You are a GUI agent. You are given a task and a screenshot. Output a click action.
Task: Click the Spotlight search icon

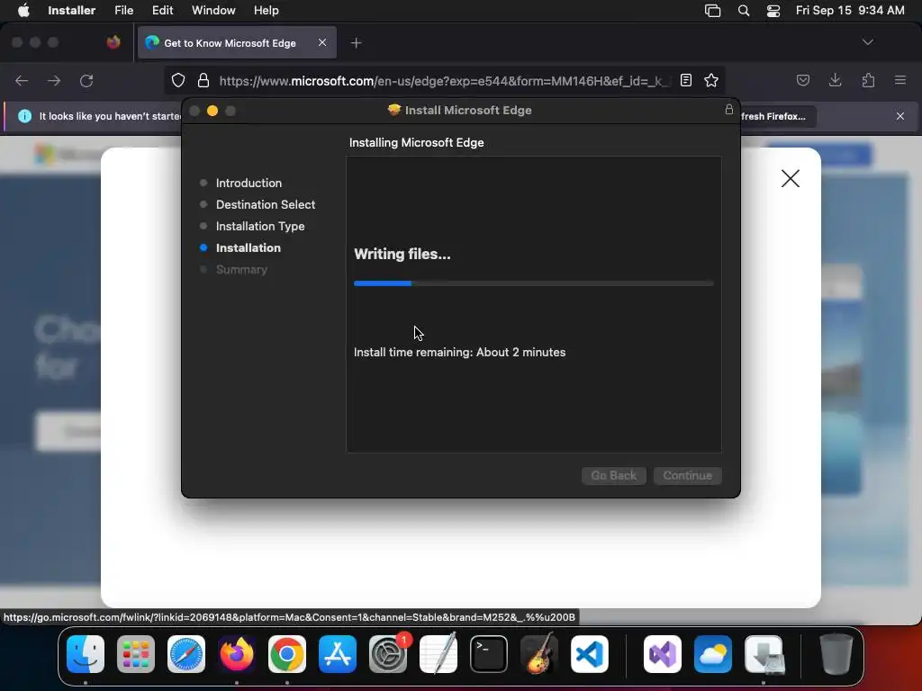(743, 11)
